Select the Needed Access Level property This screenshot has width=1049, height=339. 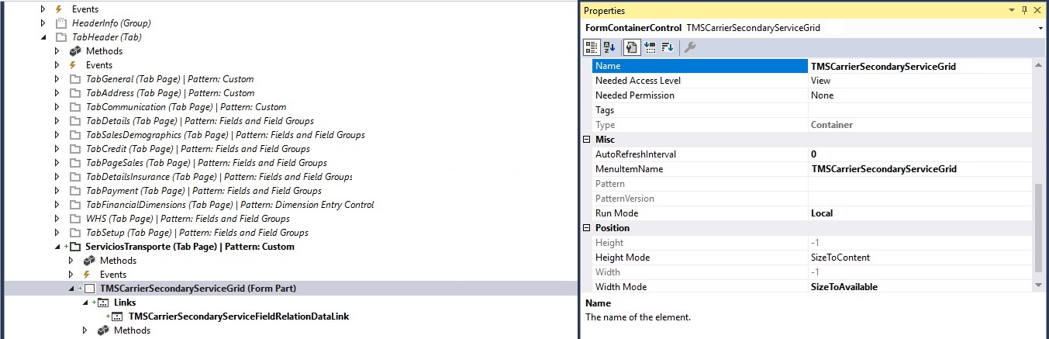click(x=813, y=81)
